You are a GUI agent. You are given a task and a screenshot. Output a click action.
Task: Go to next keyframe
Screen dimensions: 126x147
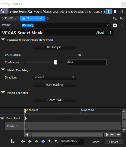click(37, 141)
